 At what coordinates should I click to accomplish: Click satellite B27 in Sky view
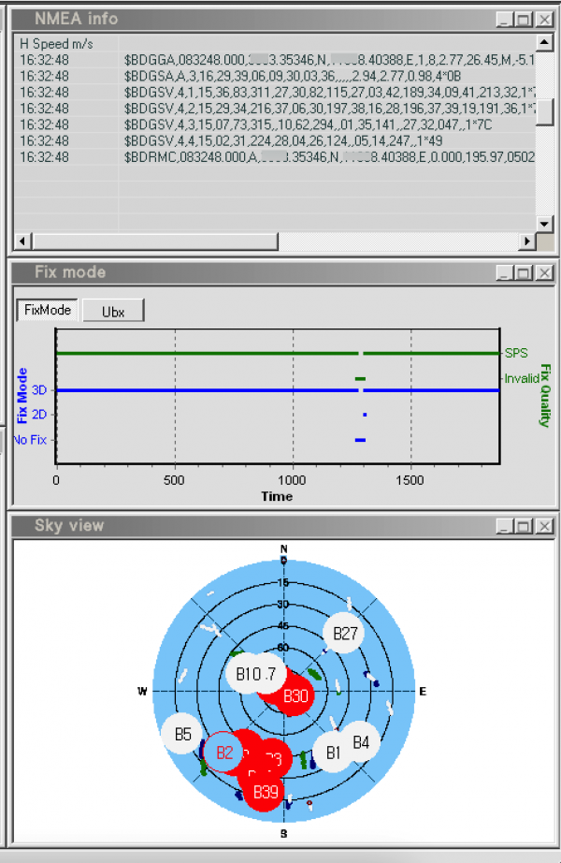click(345, 634)
